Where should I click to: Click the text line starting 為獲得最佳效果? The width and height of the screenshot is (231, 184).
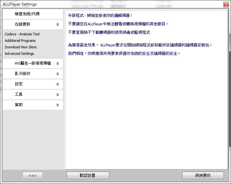click(x=140, y=45)
